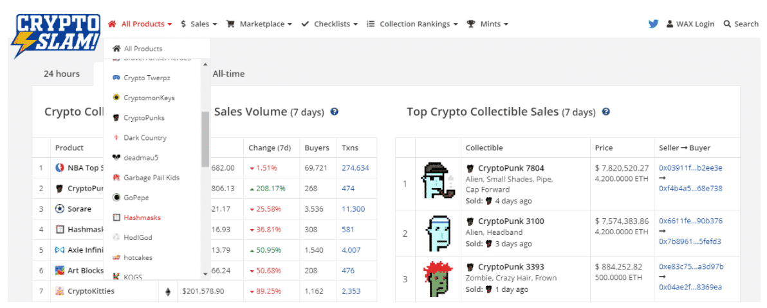Choose GoPepe from the products list
767x308 pixels.
(x=136, y=198)
